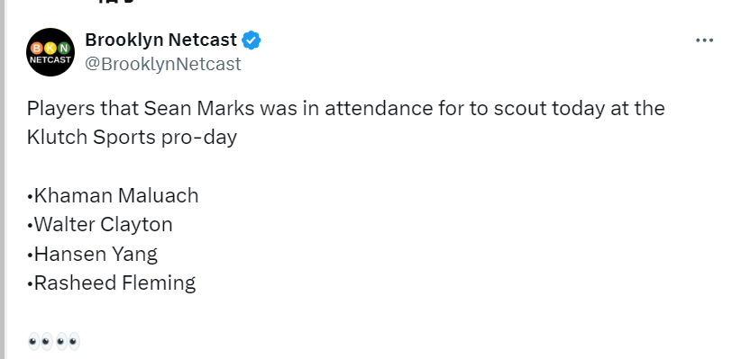This screenshot has height=359, width=732.
Task: Click the Klutch Sports pro-day text
Action: coord(133,138)
